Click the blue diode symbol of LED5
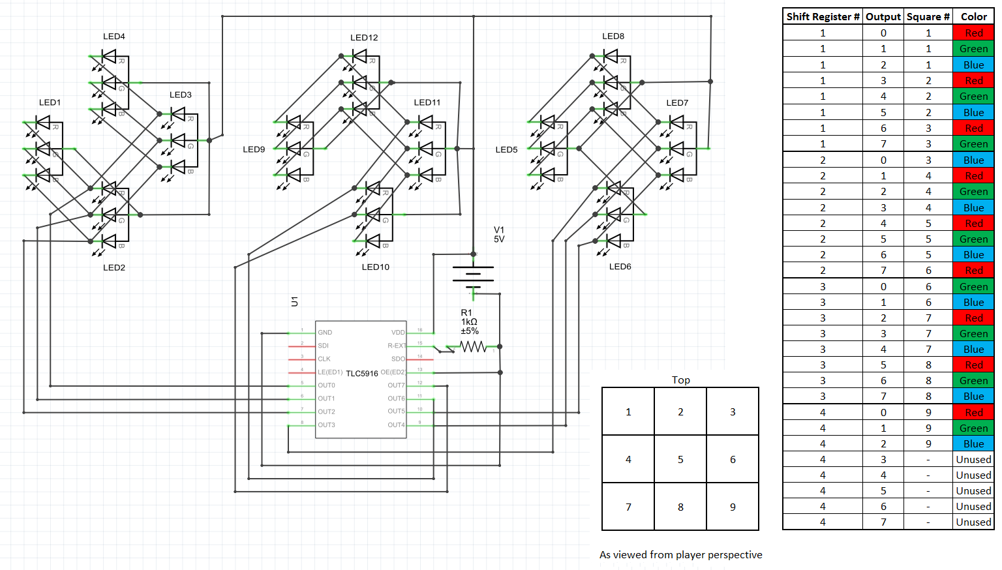This screenshot has width=1002, height=570. (547, 175)
